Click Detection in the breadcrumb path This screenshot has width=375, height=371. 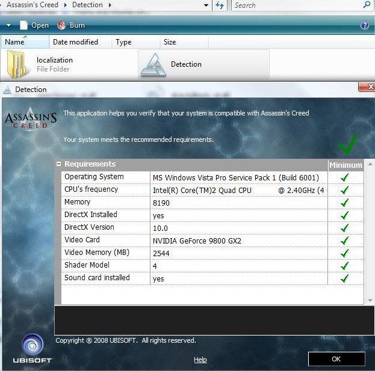point(87,5)
